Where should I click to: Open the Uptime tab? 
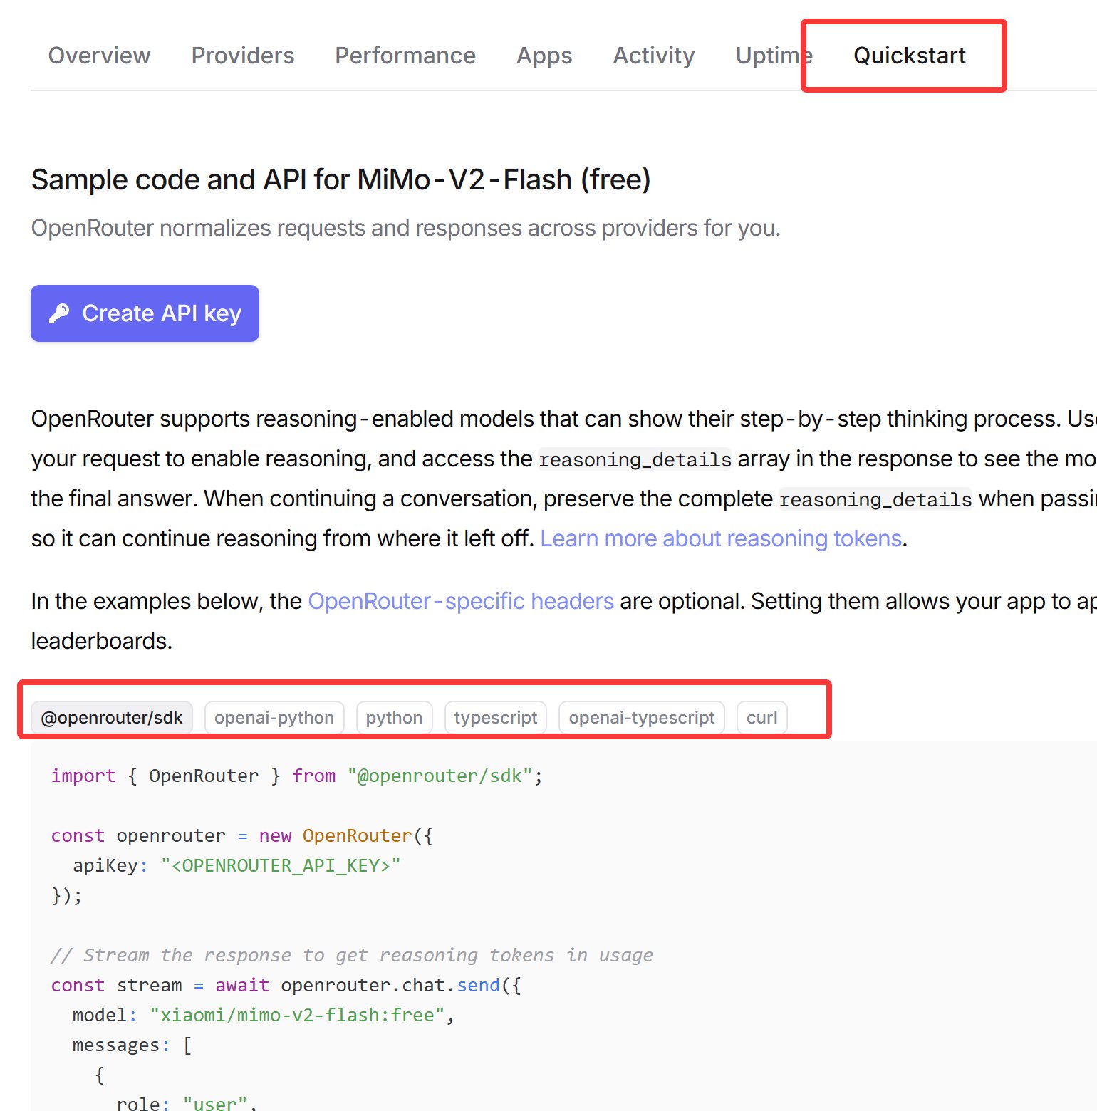768,56
